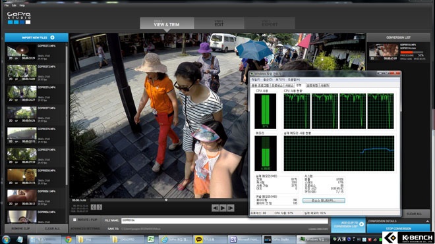
Task: Select clip thumbnail GOPR0379.MP4
Action: [x=22, y=156]
